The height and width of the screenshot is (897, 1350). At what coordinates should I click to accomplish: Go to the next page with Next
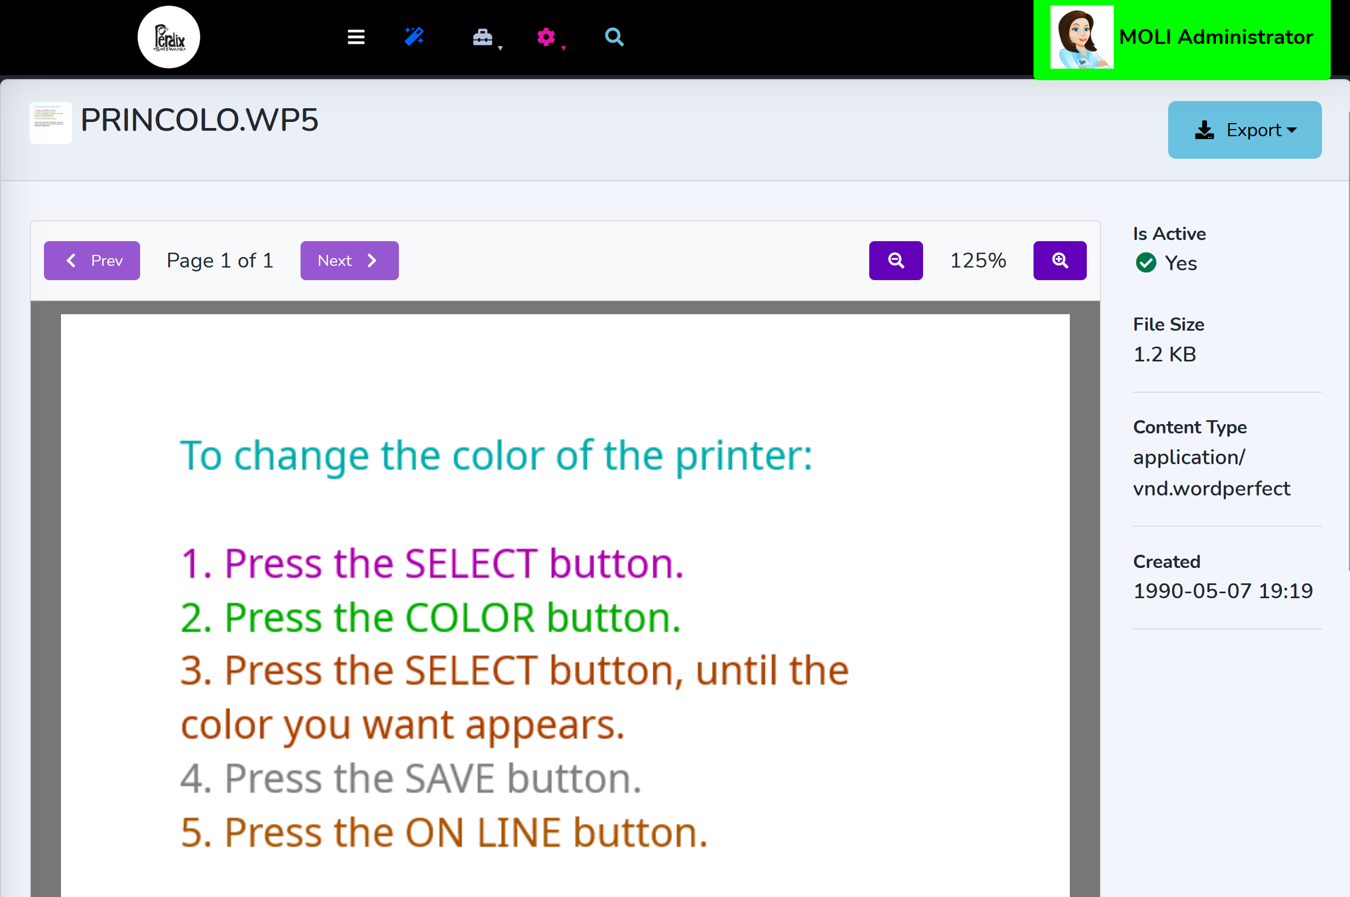pyautogui.click(x=349, y=261)
